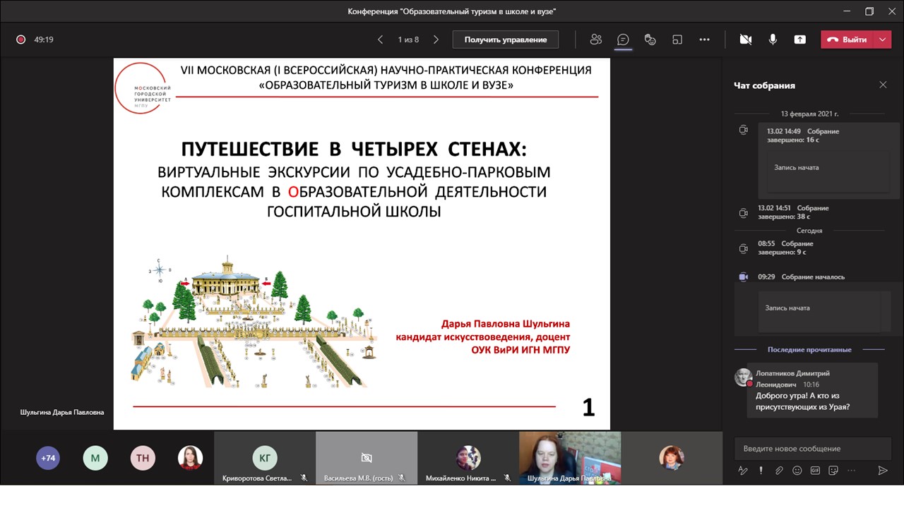Click Получить управление button
The height and width of the screenshot is (508, 904).
505,40
